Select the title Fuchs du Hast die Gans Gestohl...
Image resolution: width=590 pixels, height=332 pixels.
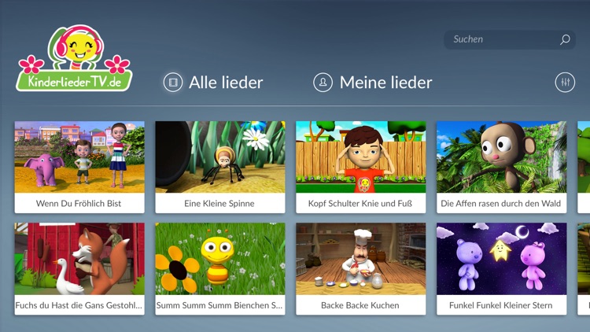[x=79, y=305]
